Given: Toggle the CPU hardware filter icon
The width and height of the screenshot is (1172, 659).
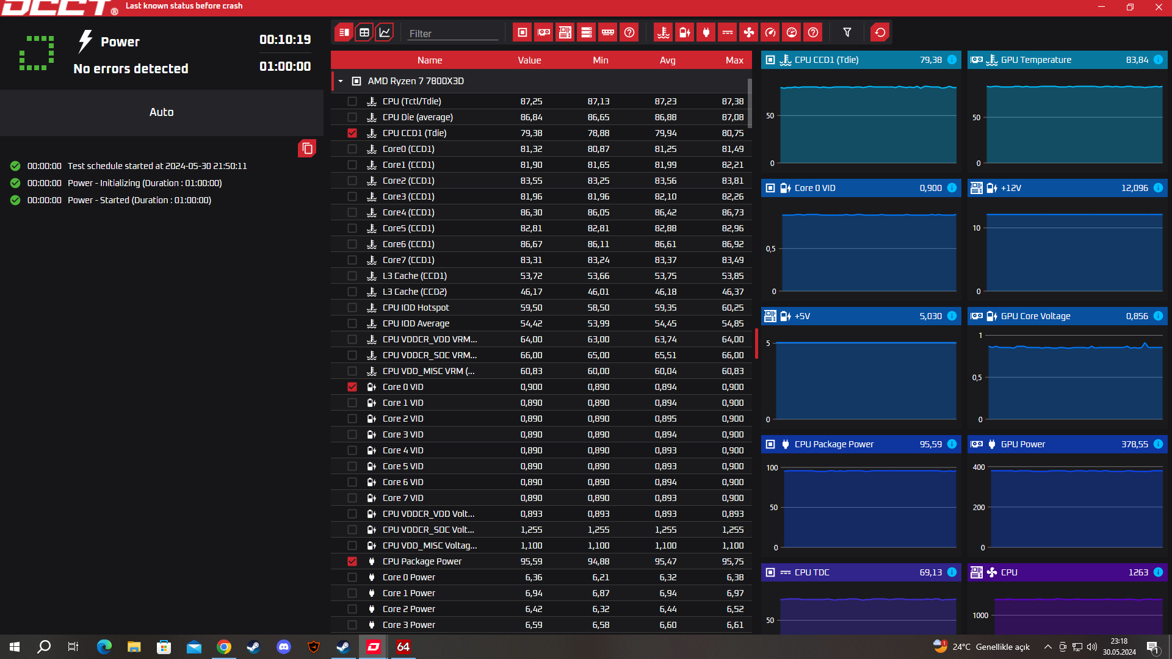Looking at the screenshot, I should pos(523,32).
